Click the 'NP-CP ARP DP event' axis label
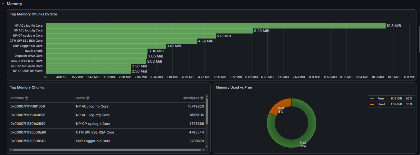This screenshot has width=420, height=155. 28,71
